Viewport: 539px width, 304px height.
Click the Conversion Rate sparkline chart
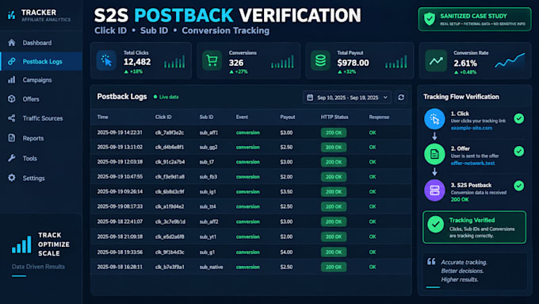point(510,60)
